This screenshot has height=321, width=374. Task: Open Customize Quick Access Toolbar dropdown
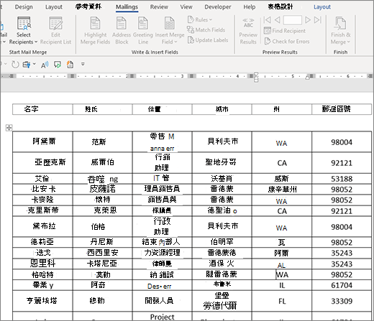tap(83, 64)
